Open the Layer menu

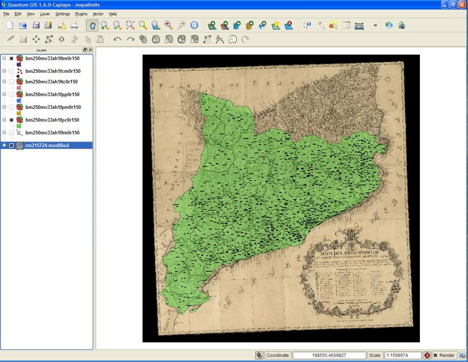pyautogui.click(x=45, y=14)
